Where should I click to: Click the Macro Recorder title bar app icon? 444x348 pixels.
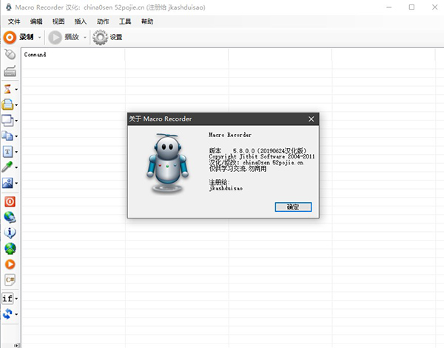[8, 7]
